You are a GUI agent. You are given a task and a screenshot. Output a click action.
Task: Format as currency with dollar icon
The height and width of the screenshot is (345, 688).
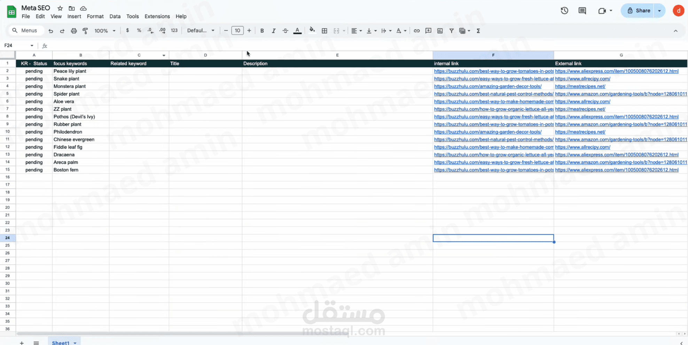127,31
